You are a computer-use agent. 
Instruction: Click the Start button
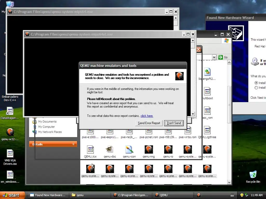(12, 195)
